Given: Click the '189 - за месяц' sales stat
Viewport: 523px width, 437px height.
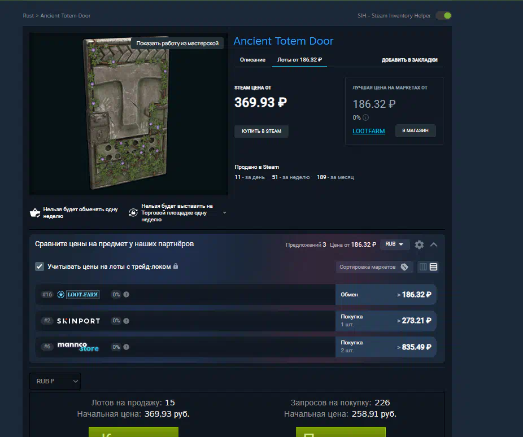Looking at the screenshot, I should (335, 177).
